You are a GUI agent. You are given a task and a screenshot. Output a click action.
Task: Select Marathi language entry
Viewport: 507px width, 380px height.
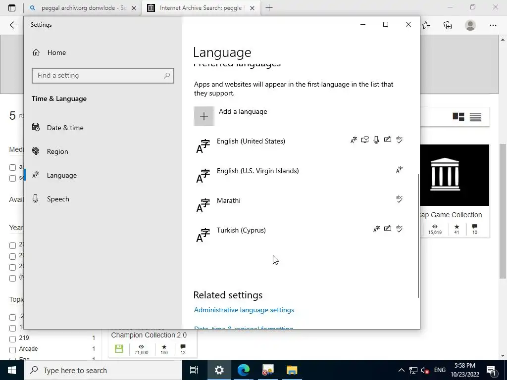click(299, 205)
